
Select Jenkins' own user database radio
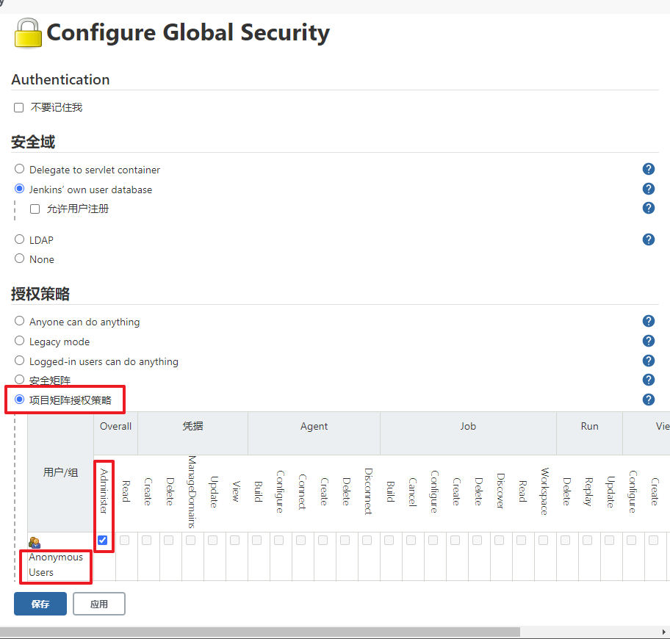(x=19, y=188)
